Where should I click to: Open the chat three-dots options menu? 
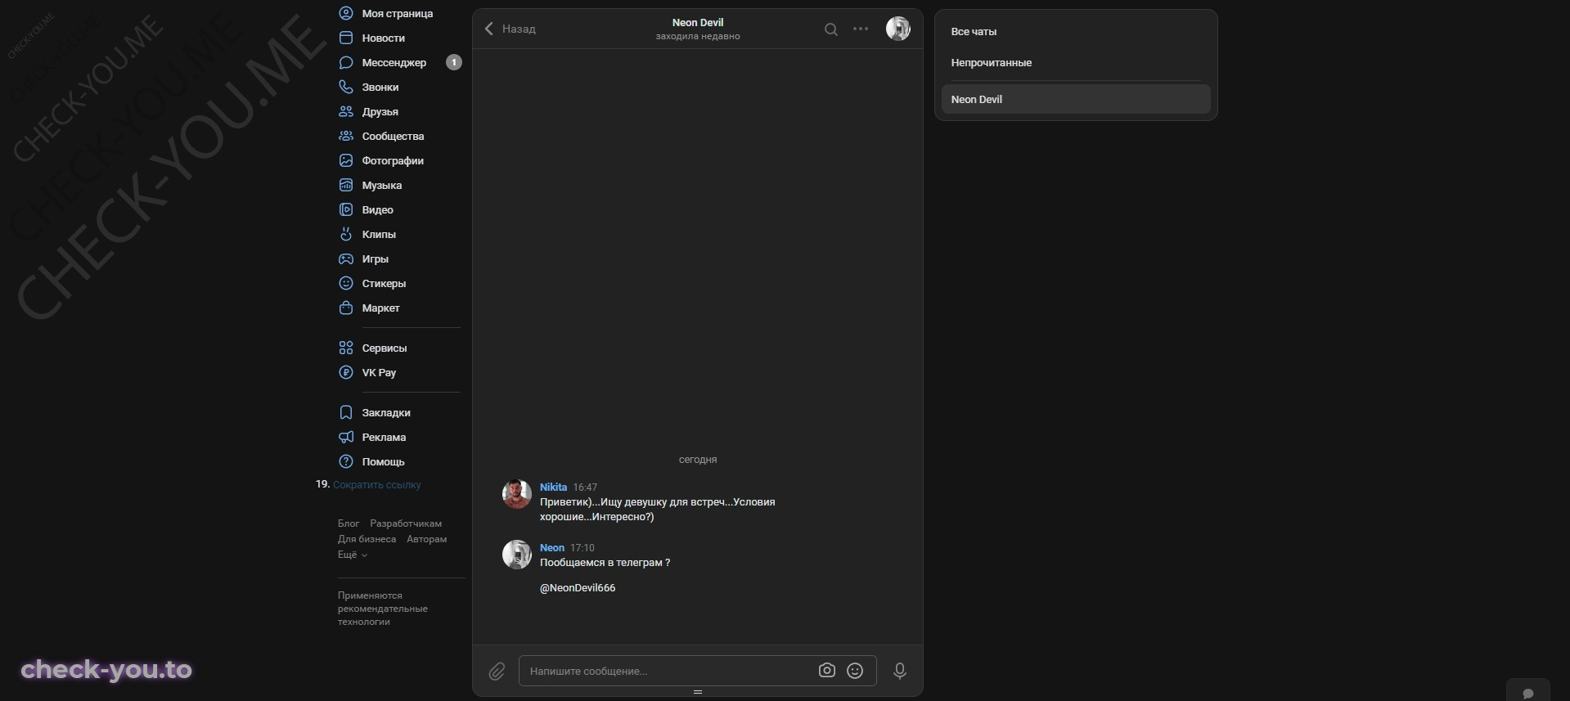[x=861, y=29]
